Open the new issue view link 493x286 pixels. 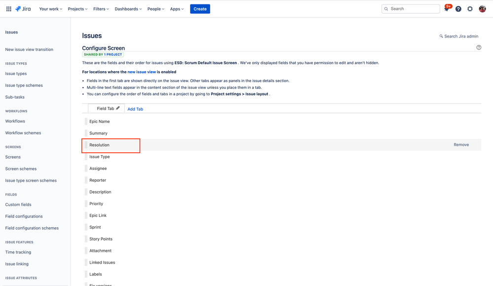coord(142,72)
